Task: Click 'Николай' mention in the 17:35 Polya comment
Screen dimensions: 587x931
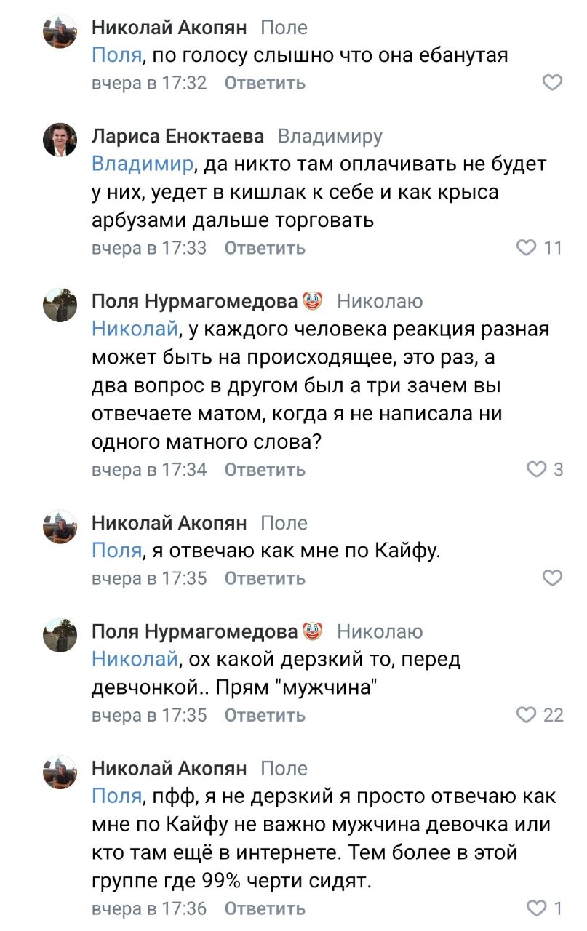Action: click(x=135, y=660)
